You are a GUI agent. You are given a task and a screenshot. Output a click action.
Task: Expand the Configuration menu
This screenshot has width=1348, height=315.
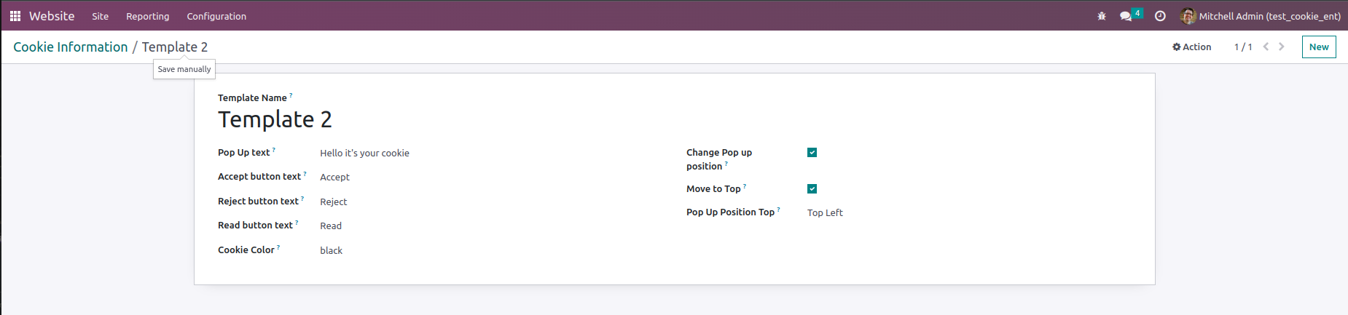[x=216, y=16]
